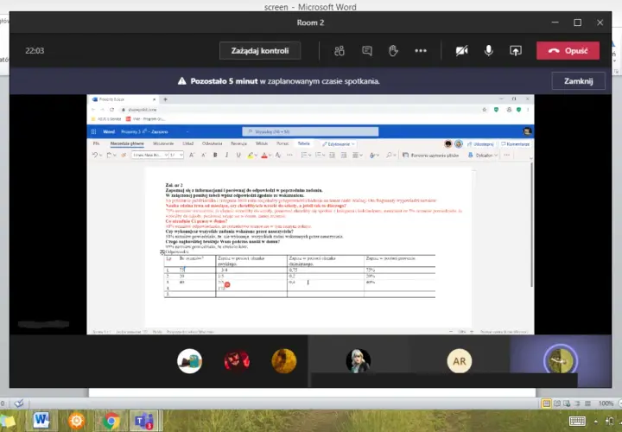Click the warning triangle icon in the banner

coord(181,81)
